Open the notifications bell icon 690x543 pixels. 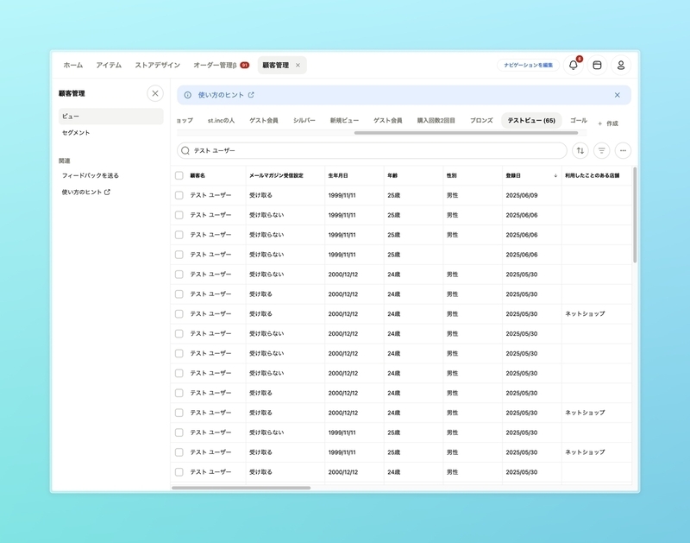pos(573,66)
